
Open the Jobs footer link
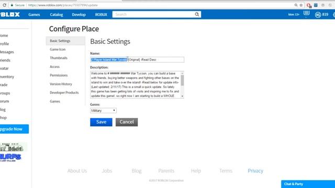tap(107, 171)
